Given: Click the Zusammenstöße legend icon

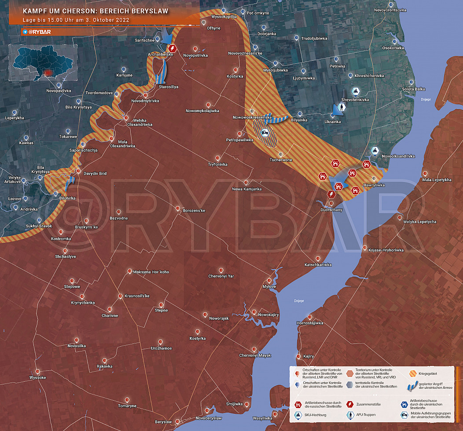Looking at the screenshot, I should click(x=350, y=404).
